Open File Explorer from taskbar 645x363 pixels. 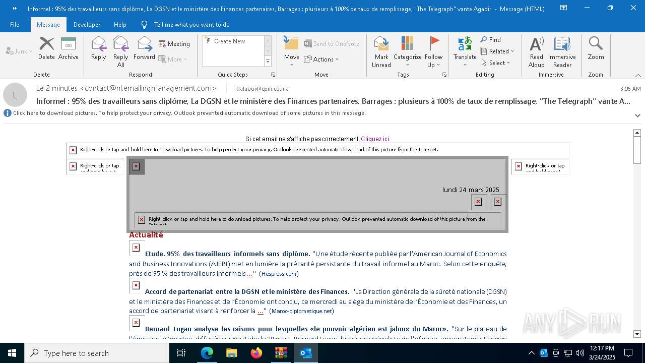pos(231,353)
